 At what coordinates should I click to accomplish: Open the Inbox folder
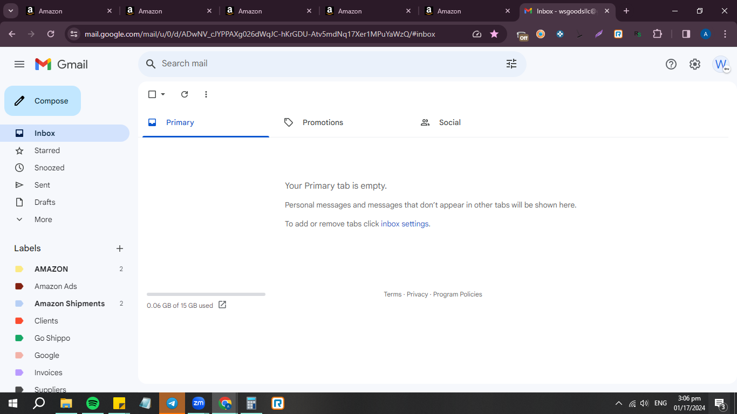(x=65, y=133)
